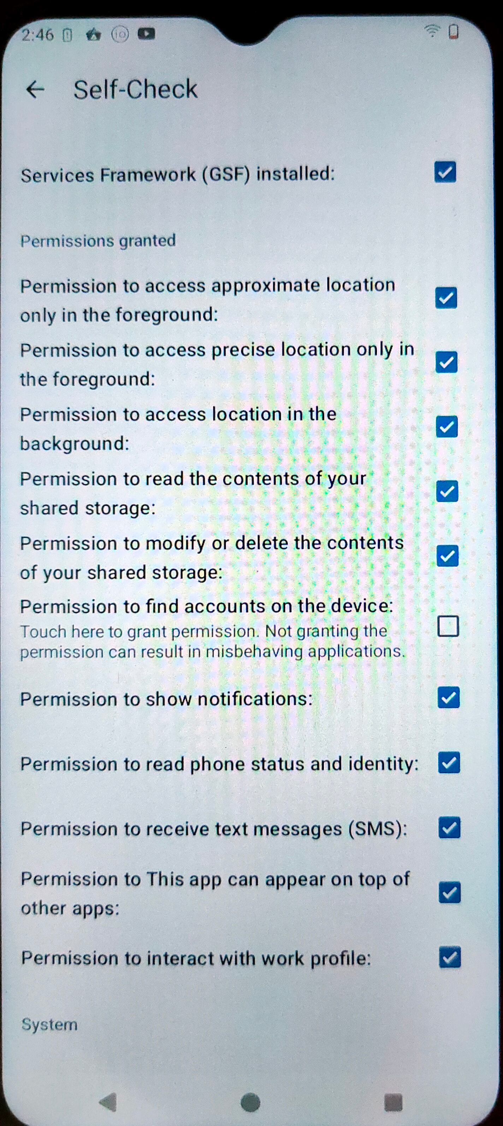
Task: Tap the Wi-Fi status bar icon
Action: point(432,31)
